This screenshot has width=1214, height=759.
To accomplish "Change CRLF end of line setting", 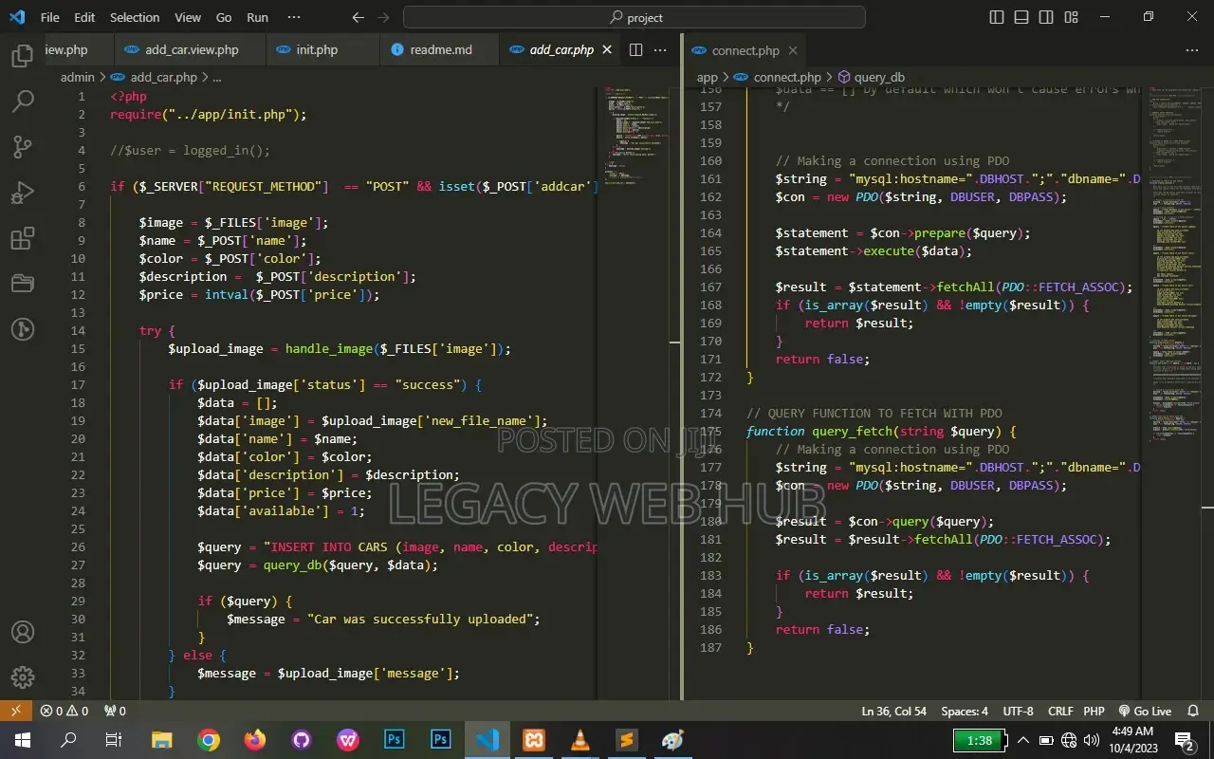I will (x=1060, y=711).
